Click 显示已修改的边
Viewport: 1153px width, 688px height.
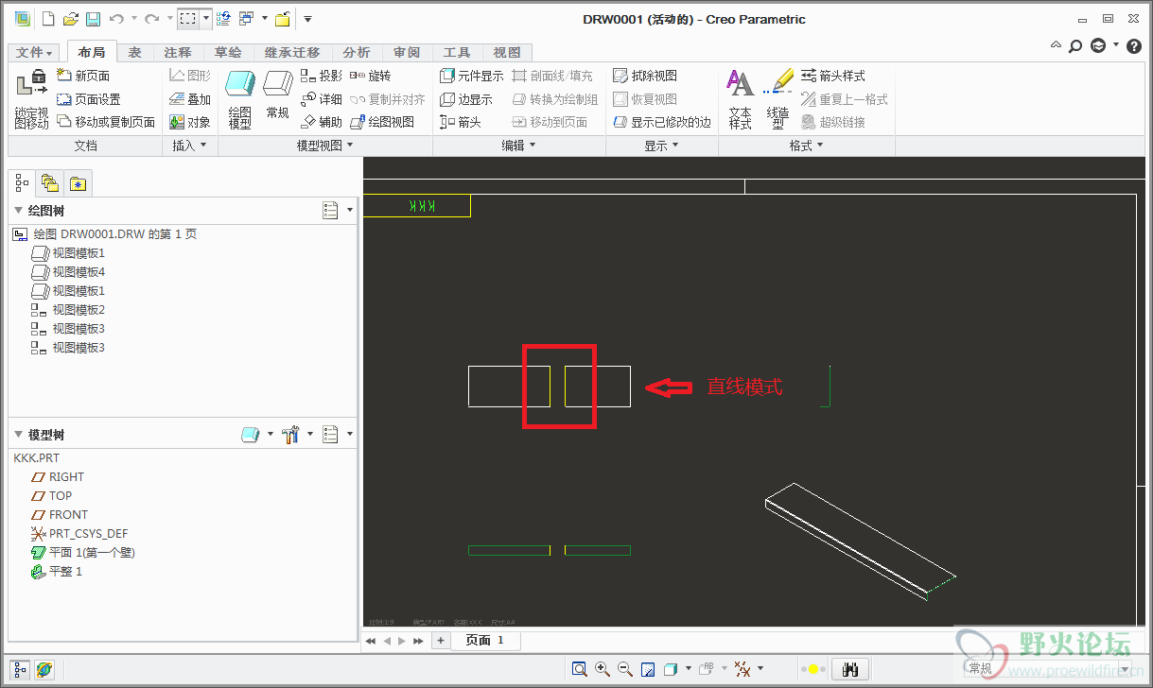662,122
